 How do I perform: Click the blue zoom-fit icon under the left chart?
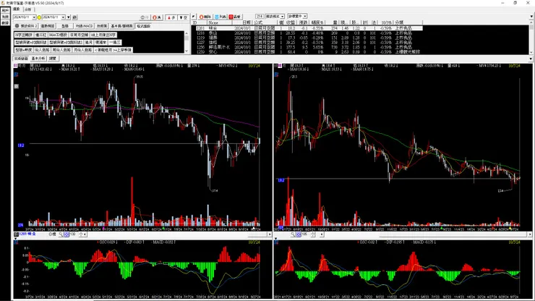[67, 234]
